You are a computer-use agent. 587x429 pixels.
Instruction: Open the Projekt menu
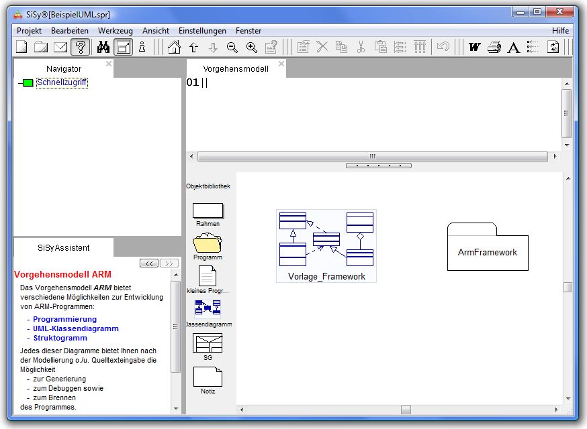pos(29,31)
